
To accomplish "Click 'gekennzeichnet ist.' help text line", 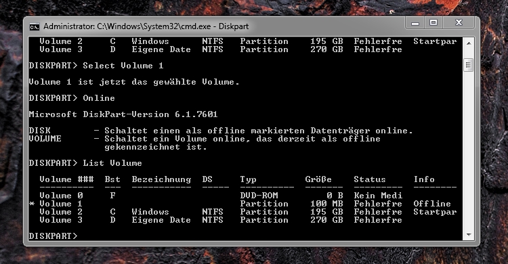I will 156,147.
